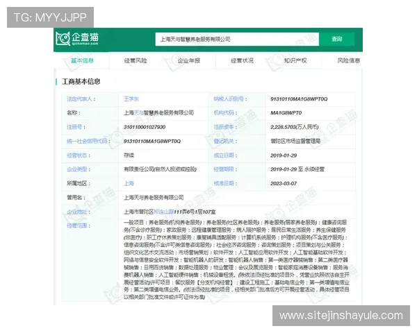Screen dimensions: 417x333
Task: Click the 机构代码 value MA1G8WPT0
Action: click(x=286, y=113)
